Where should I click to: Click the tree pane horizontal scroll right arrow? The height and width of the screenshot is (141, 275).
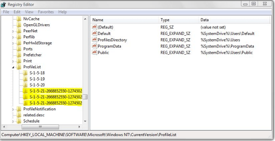click(79, 127)
